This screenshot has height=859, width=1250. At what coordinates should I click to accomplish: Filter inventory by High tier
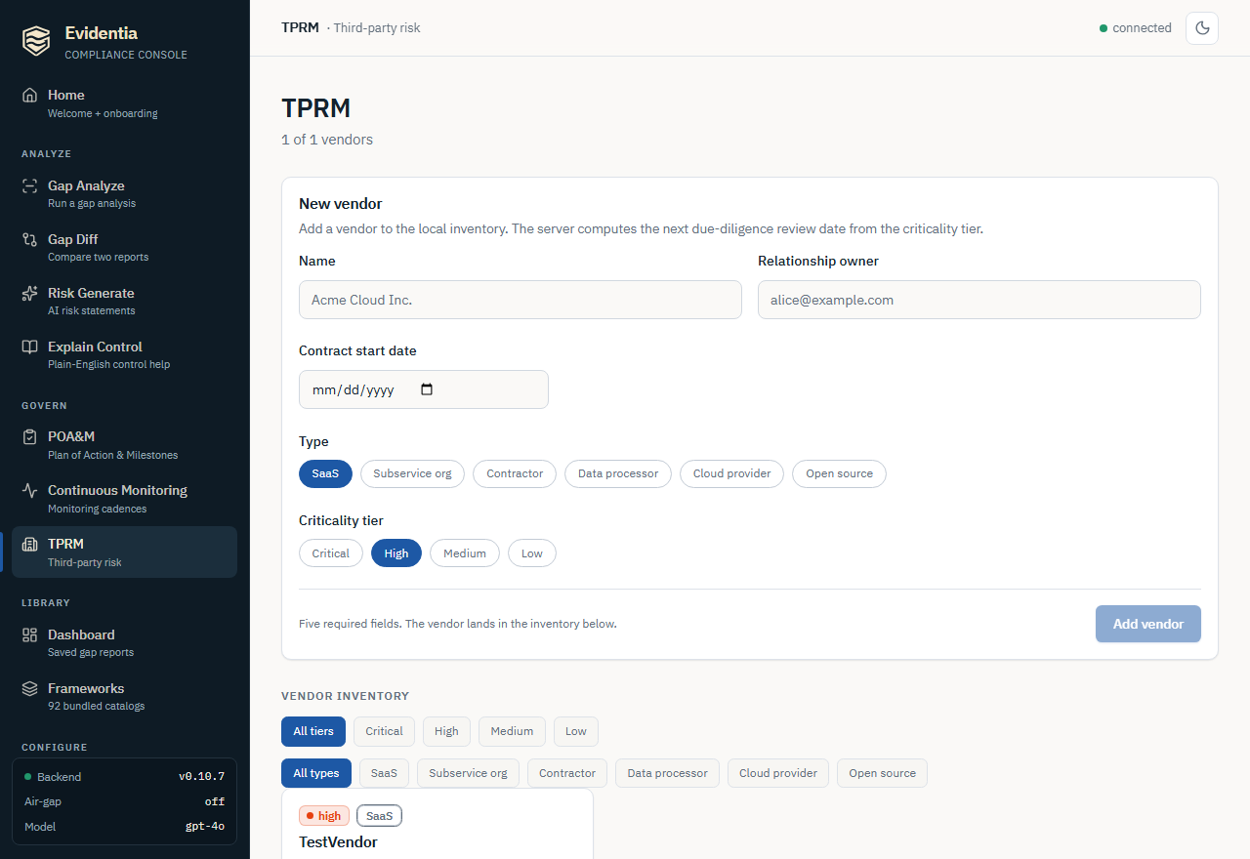(446, 731)
